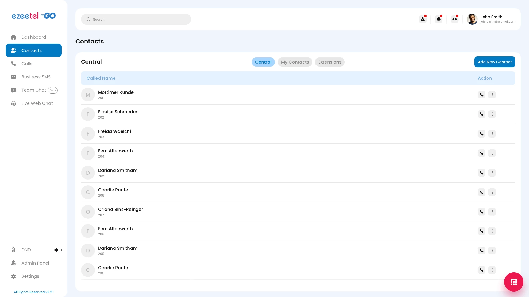Open more options for Dariana Smitham 209

[492, 251]
